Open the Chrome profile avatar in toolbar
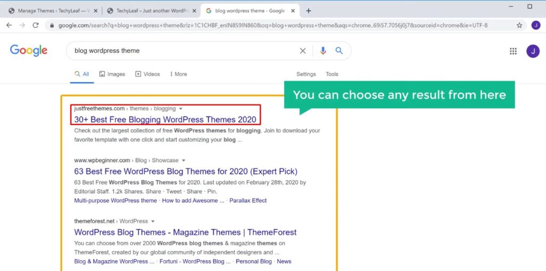The height and width of the screenshot is (271, 546). (535, 25)
